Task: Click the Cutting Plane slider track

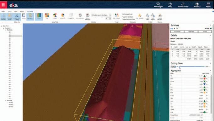Action: (x=192, y=67)
